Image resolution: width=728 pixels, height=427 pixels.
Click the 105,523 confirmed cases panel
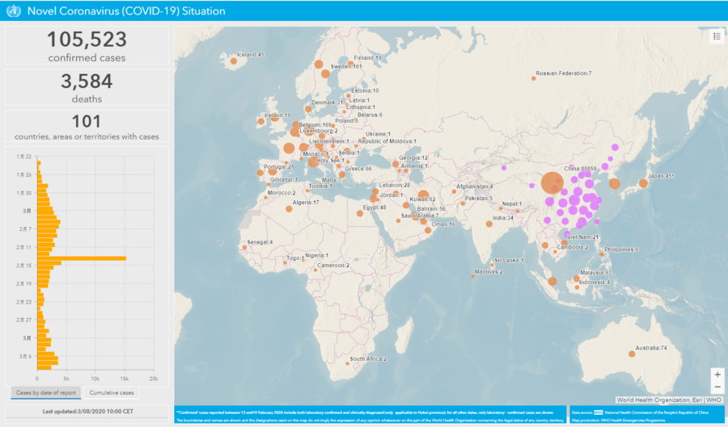pyautogui.click(x=87, y=45)
